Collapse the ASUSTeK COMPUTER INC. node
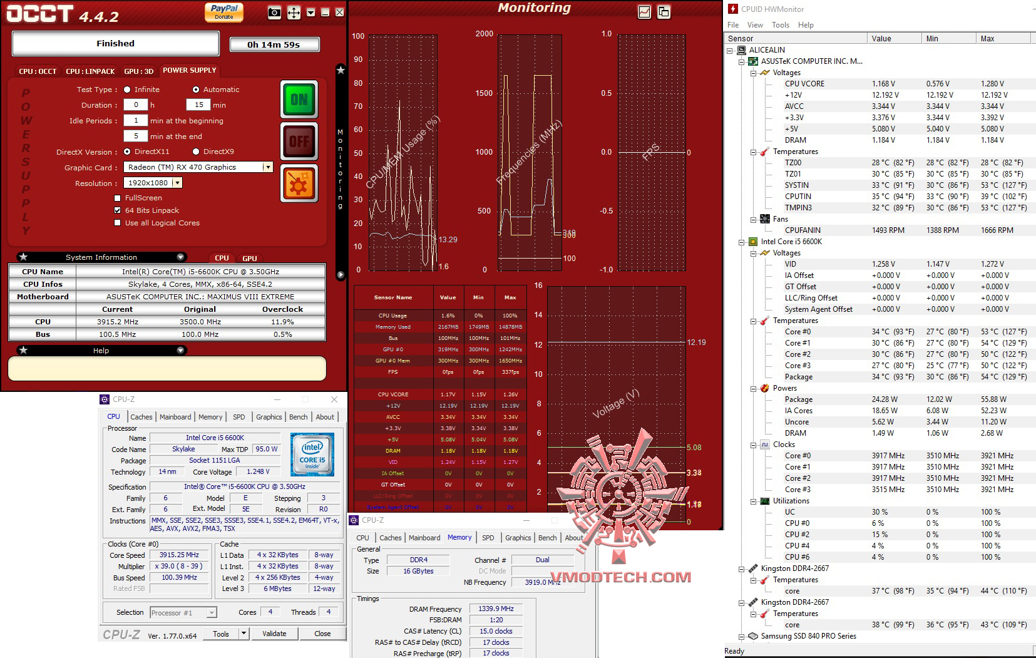This screenshot has height=658, width=1036. (x=742, y=61)
